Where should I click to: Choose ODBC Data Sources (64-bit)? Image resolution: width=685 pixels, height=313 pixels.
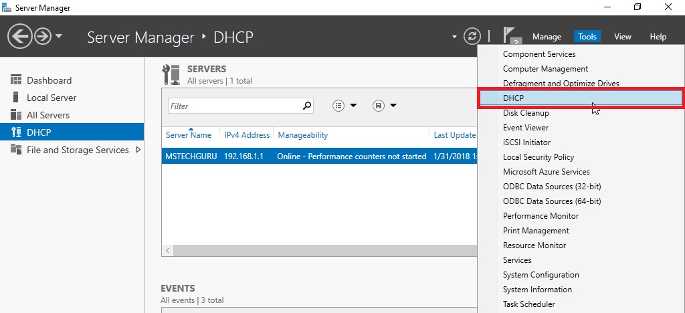(552, 201)
